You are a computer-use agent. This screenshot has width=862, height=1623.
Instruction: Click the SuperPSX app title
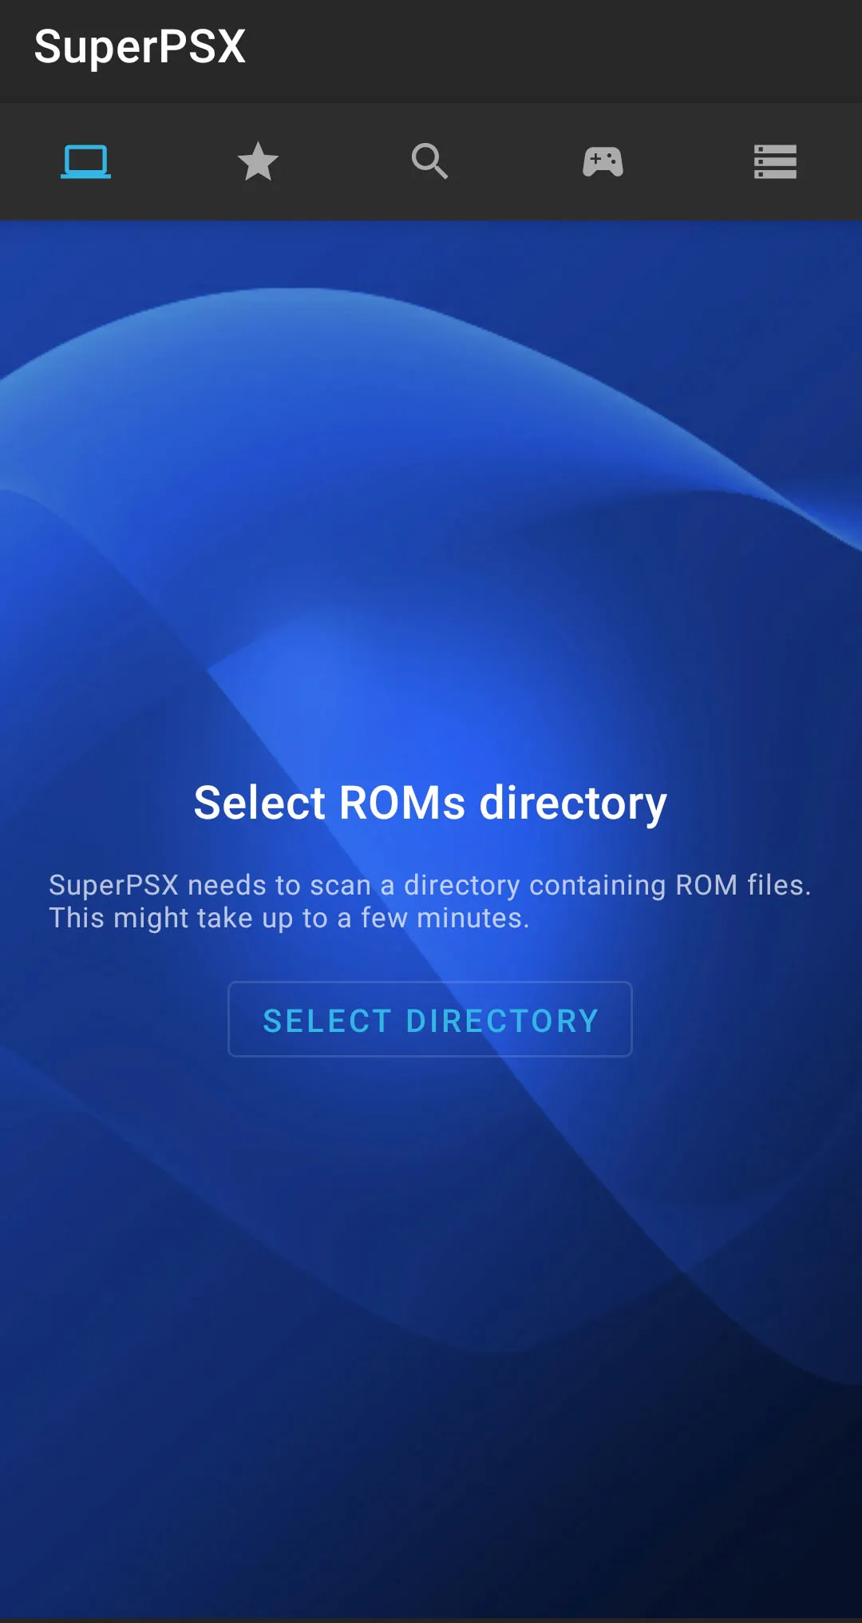(x=140, y=46)
